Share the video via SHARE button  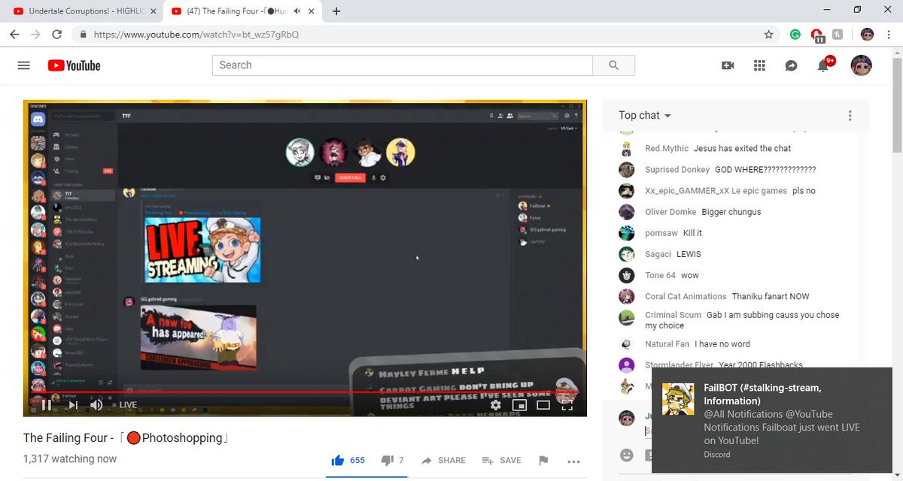pyautogui.click(x=442, y=460)
